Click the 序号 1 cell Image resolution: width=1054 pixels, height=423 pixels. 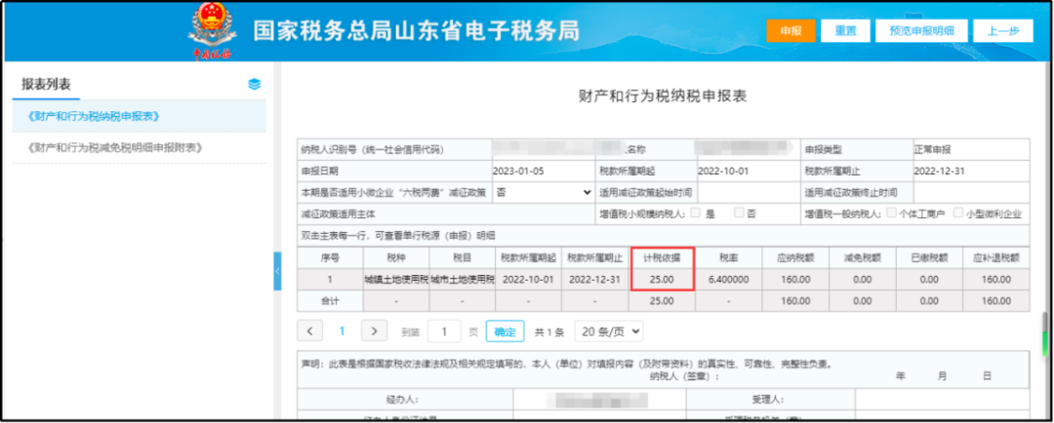click(x=330, y=280)
